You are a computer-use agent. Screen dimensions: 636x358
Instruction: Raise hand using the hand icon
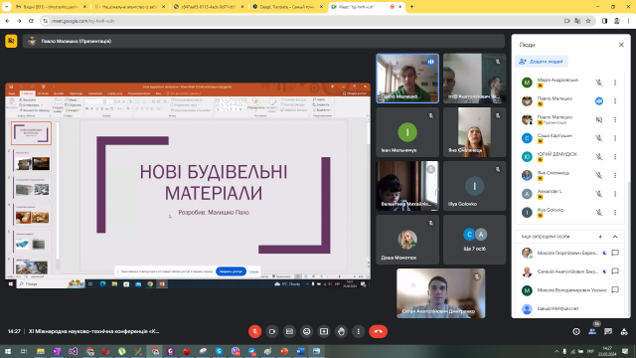click(x=341, y=331)
